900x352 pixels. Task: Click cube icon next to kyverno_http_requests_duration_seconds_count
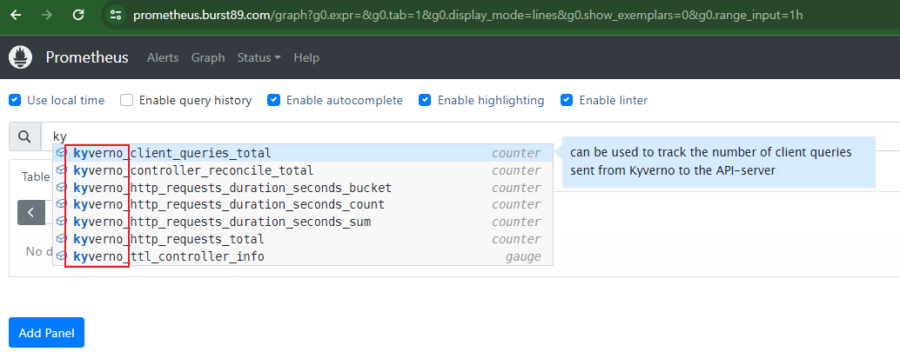point(62,204)
